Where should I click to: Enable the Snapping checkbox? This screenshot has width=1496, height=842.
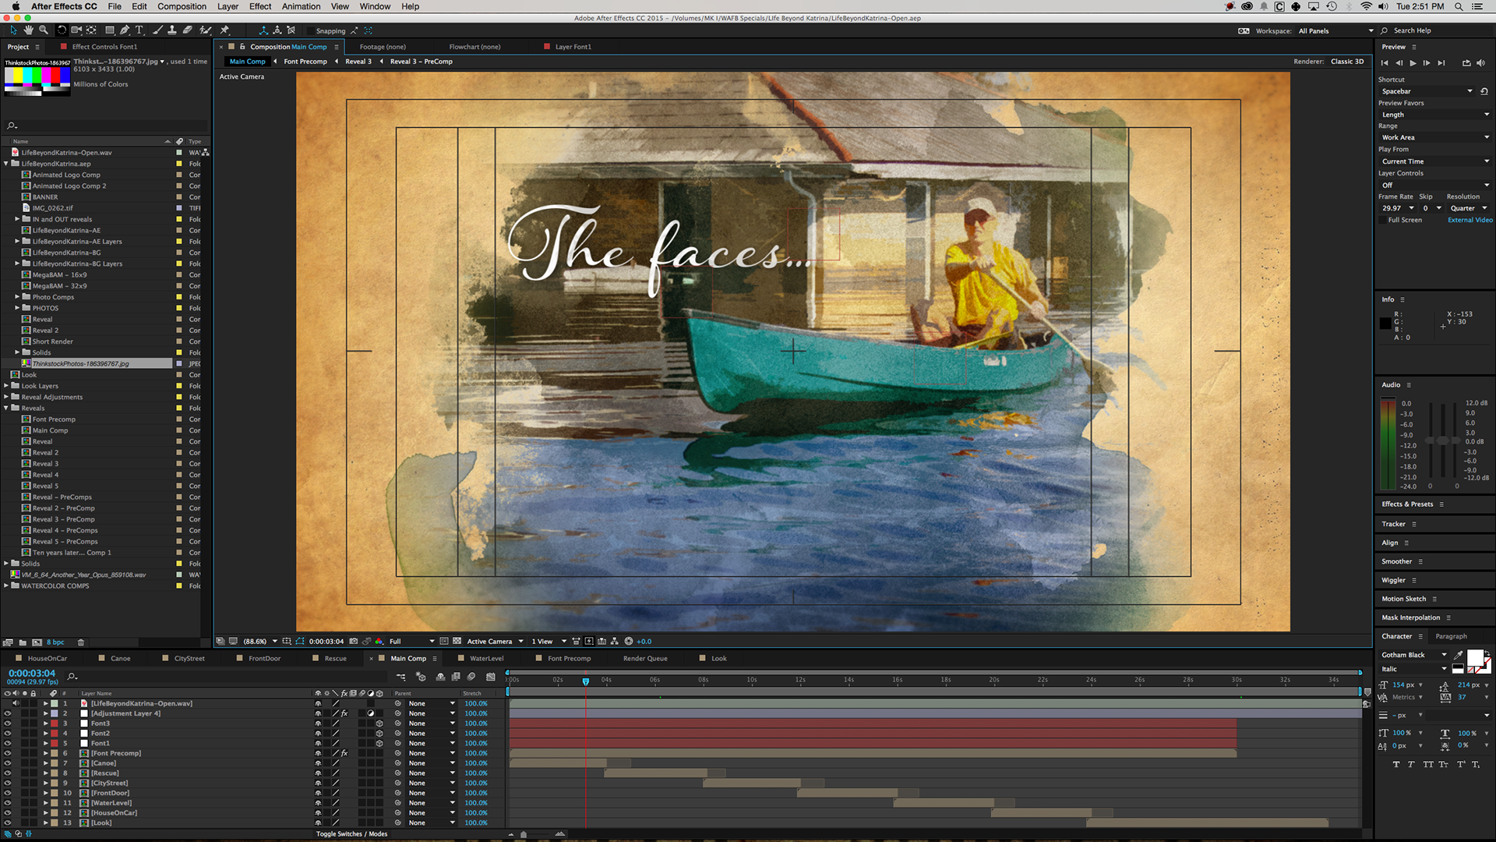coord(310,31)
